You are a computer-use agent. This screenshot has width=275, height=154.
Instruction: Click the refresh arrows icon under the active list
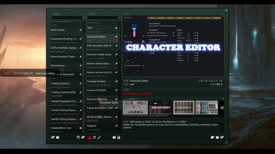pyautogui.click(x=95, y=138)
